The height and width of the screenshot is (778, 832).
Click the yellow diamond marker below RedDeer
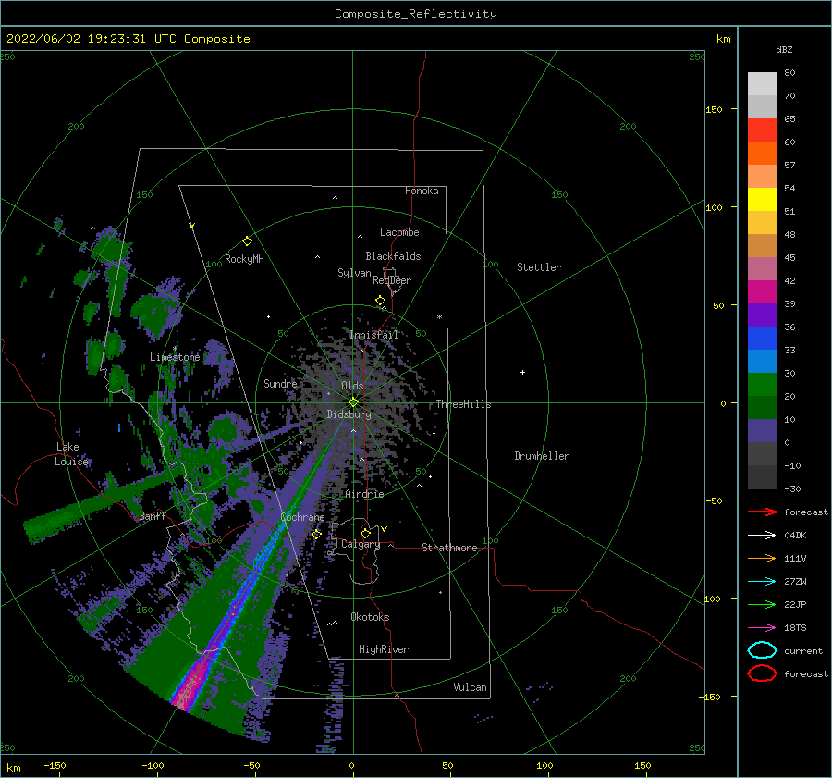(381, 301)
